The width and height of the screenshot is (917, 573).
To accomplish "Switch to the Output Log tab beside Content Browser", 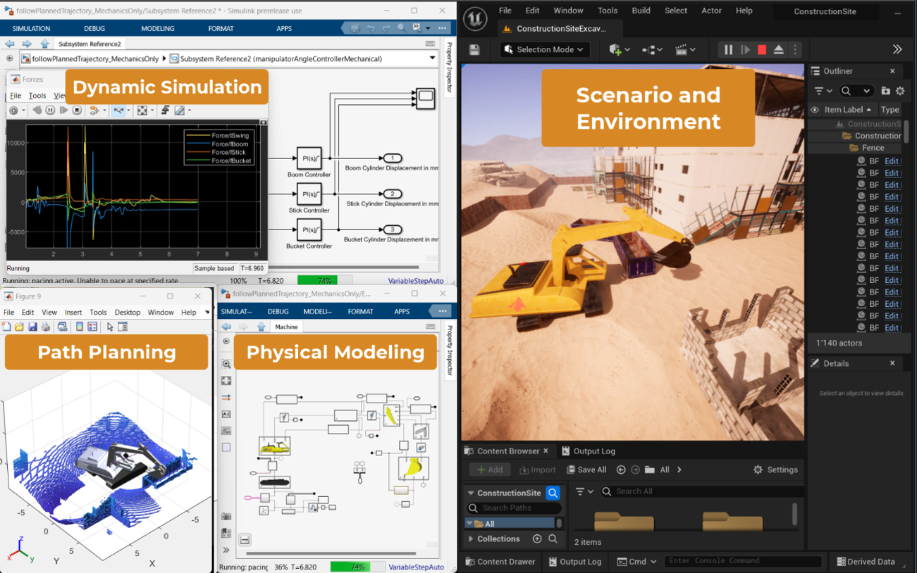I will coord(589,451).
